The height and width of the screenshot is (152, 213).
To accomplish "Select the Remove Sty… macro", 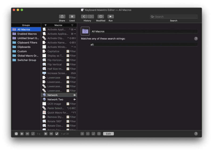I will pyautogui.click(x=59, y=117).
